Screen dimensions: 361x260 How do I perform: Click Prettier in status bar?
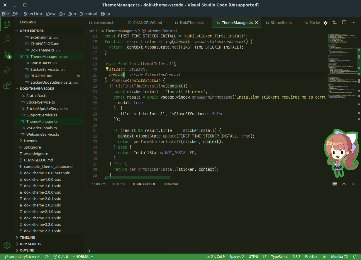click(311, 257)
